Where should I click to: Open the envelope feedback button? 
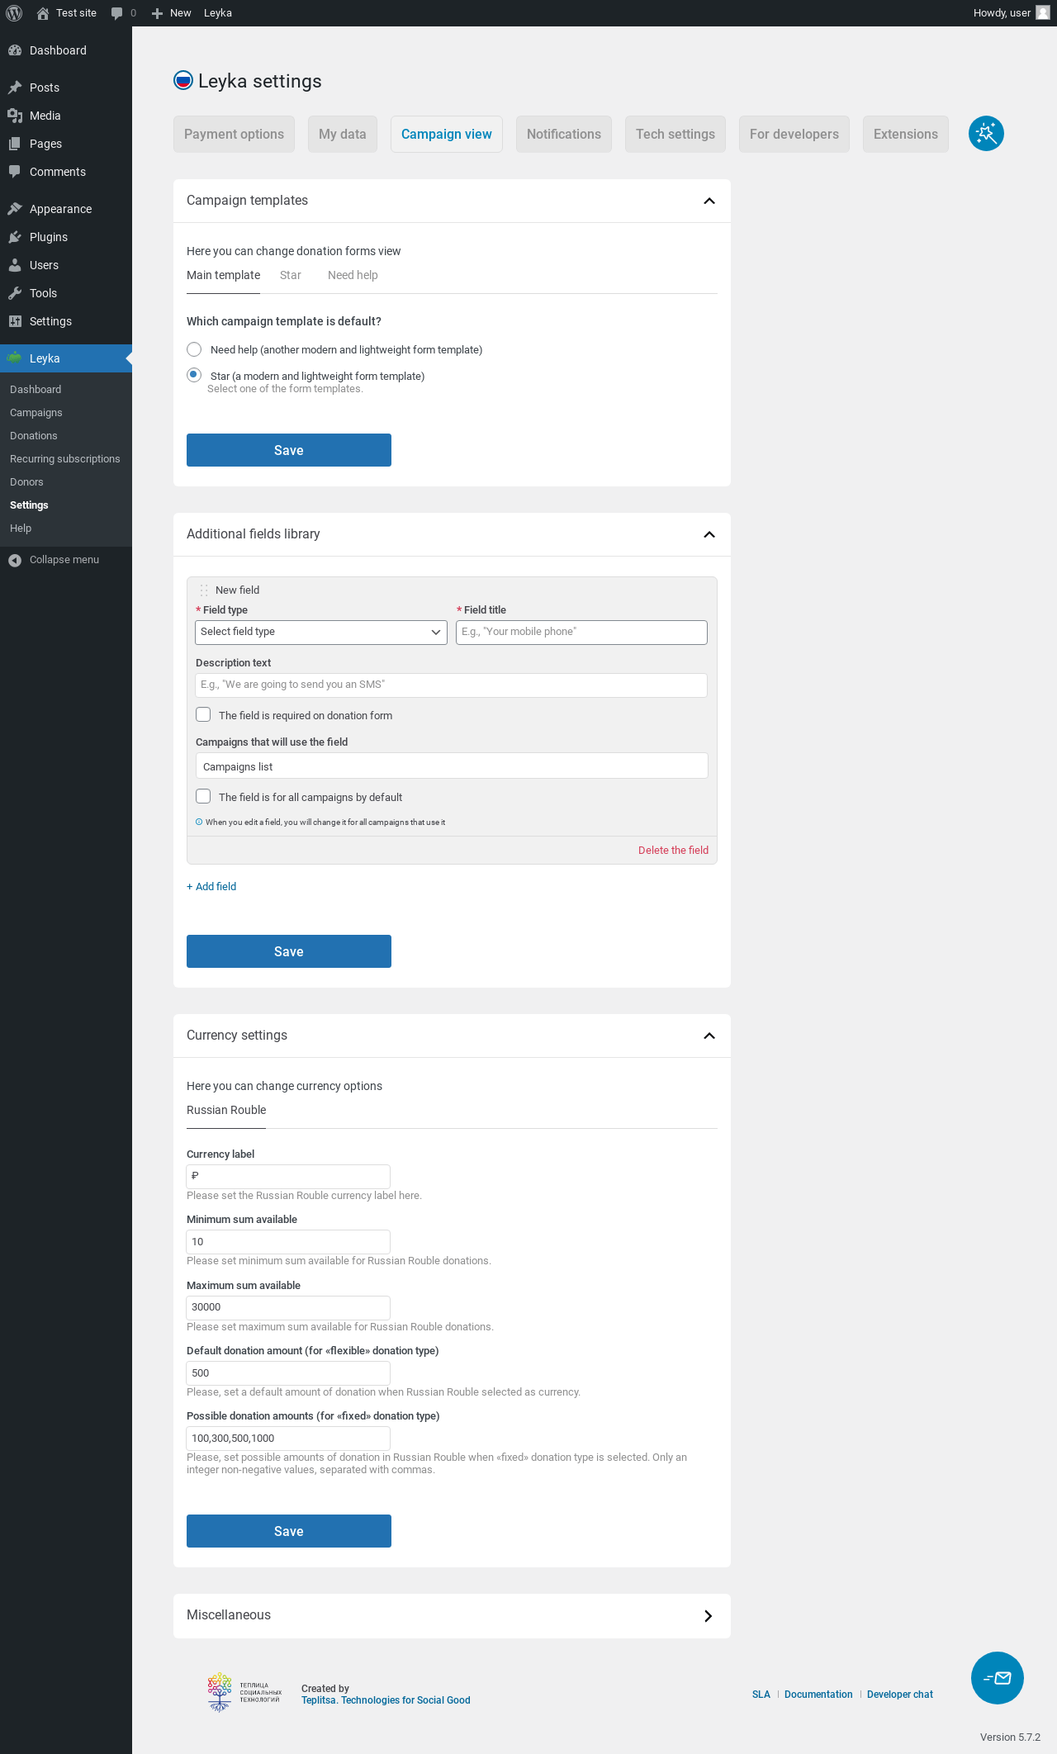point(997,1678)
